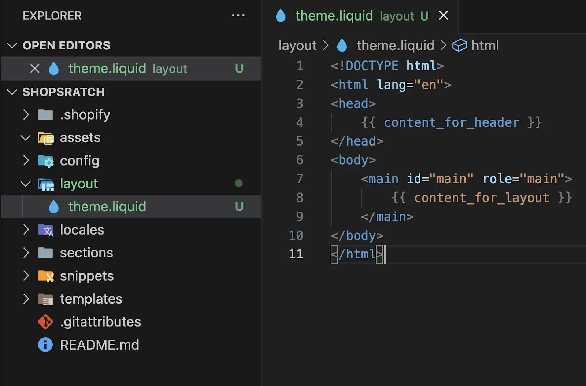Click the README.md info icon

pos(45,345)
